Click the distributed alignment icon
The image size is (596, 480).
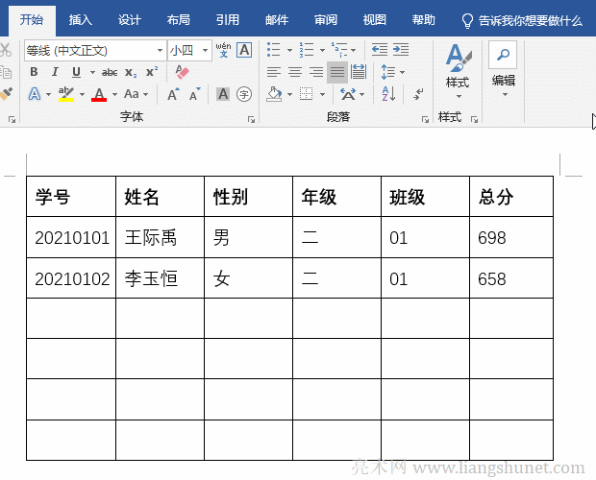click(x=359, y=72)
